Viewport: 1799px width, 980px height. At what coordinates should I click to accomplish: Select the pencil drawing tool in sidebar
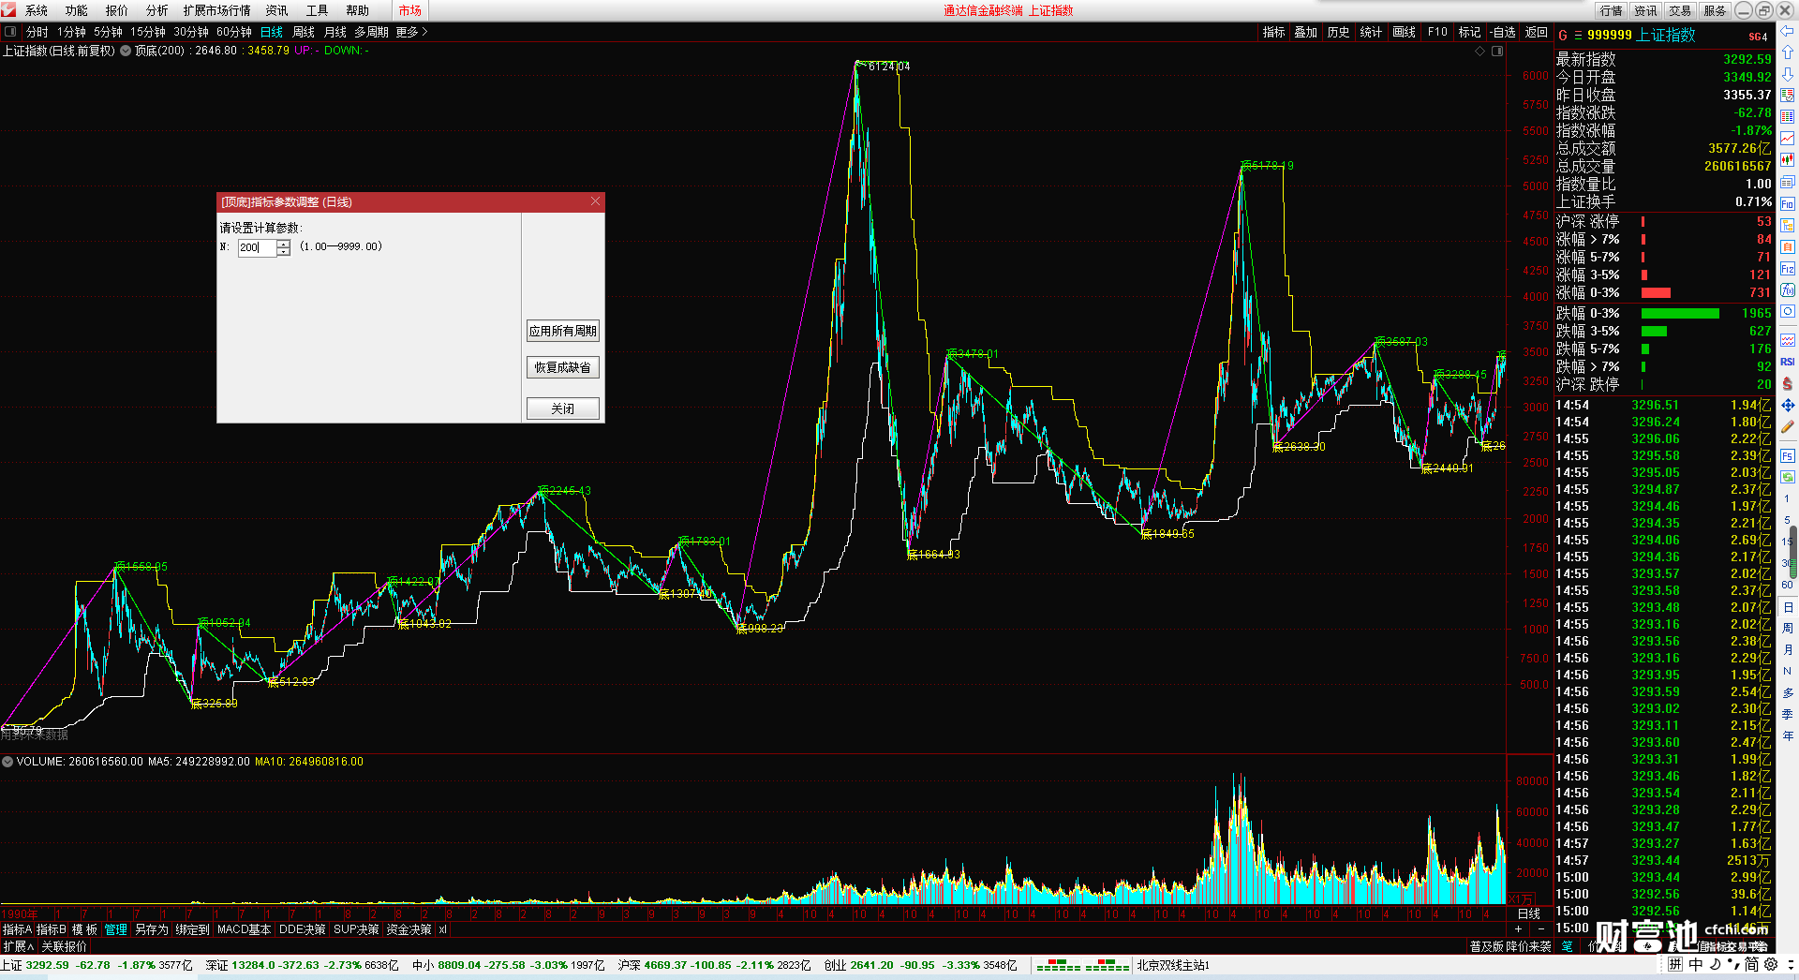pyautogui.click(x=1788, y=427)
